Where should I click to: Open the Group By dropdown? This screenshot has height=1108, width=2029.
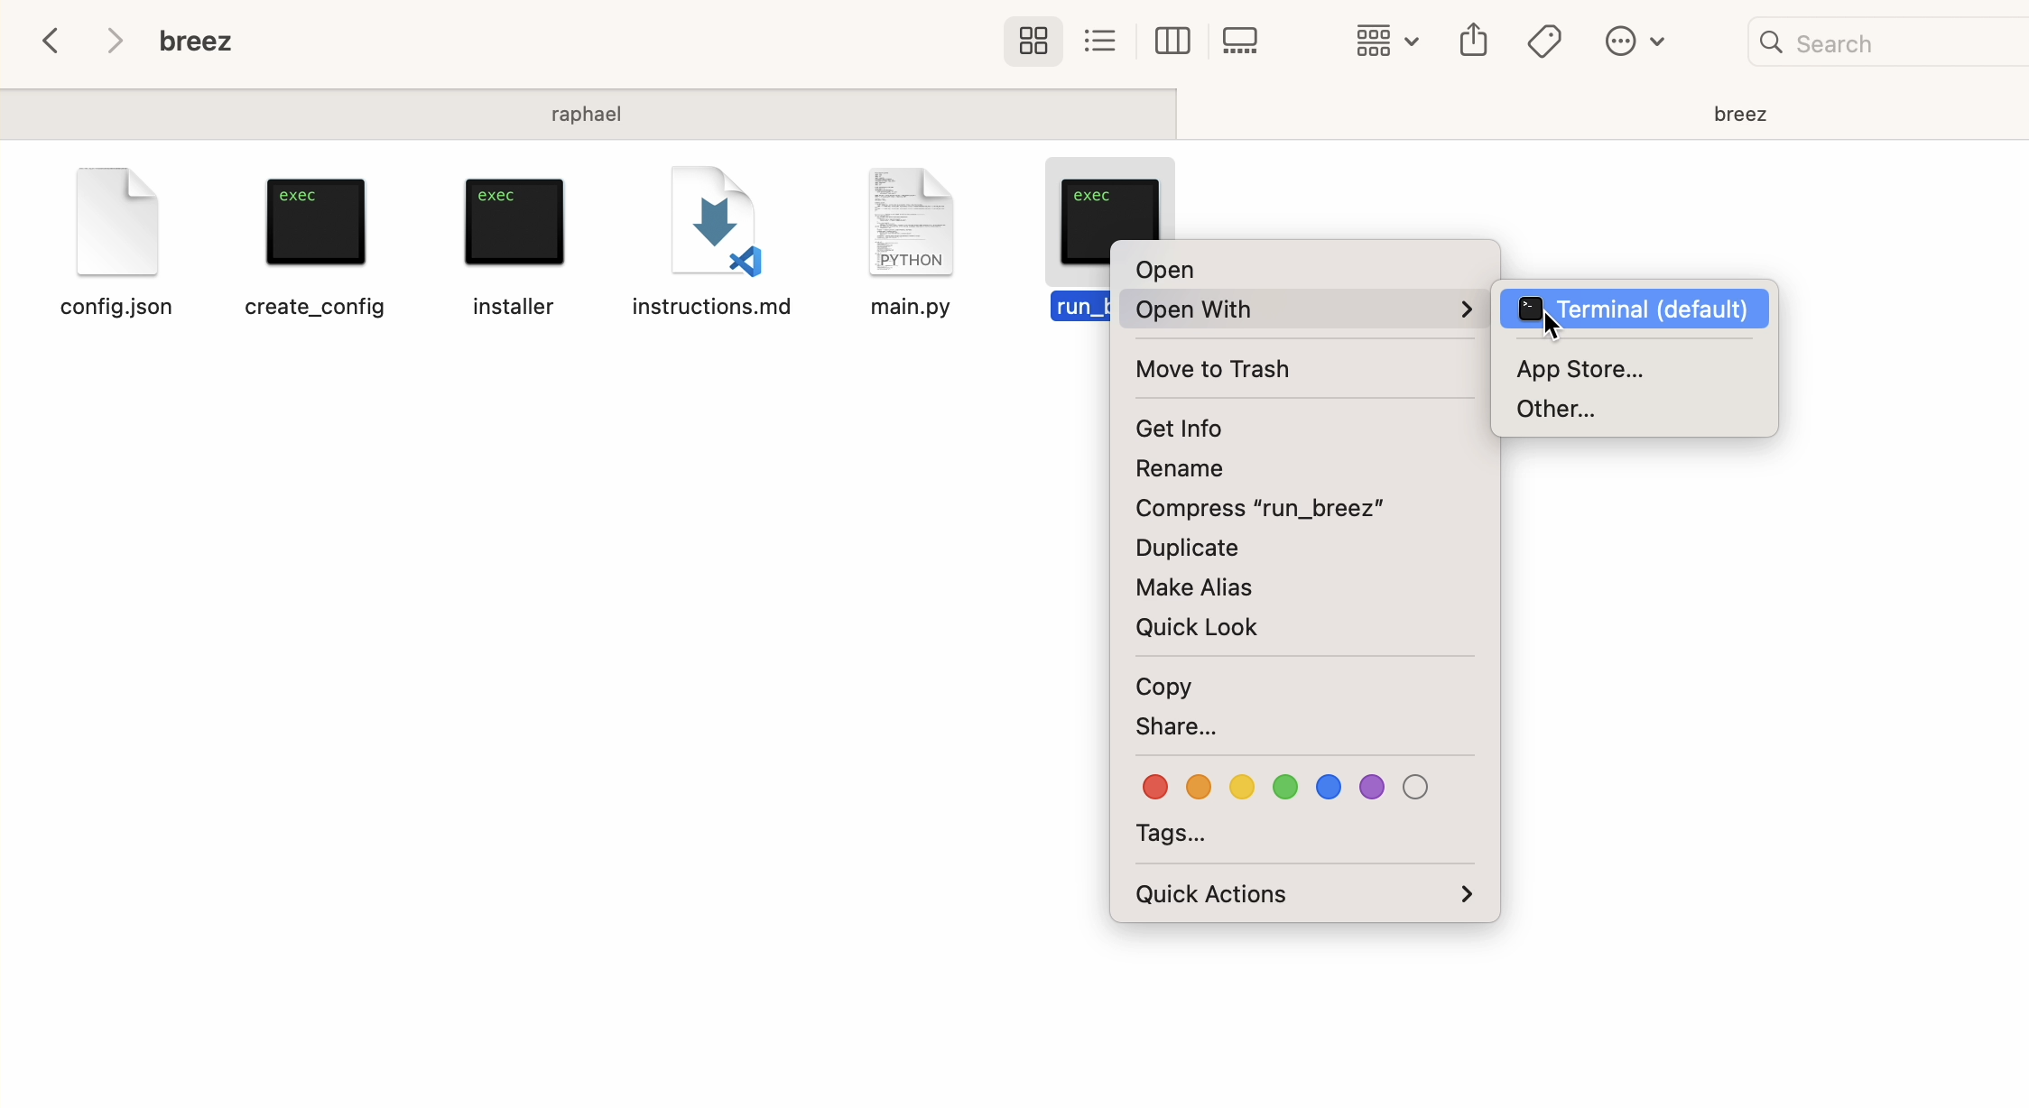point(1387,42)
